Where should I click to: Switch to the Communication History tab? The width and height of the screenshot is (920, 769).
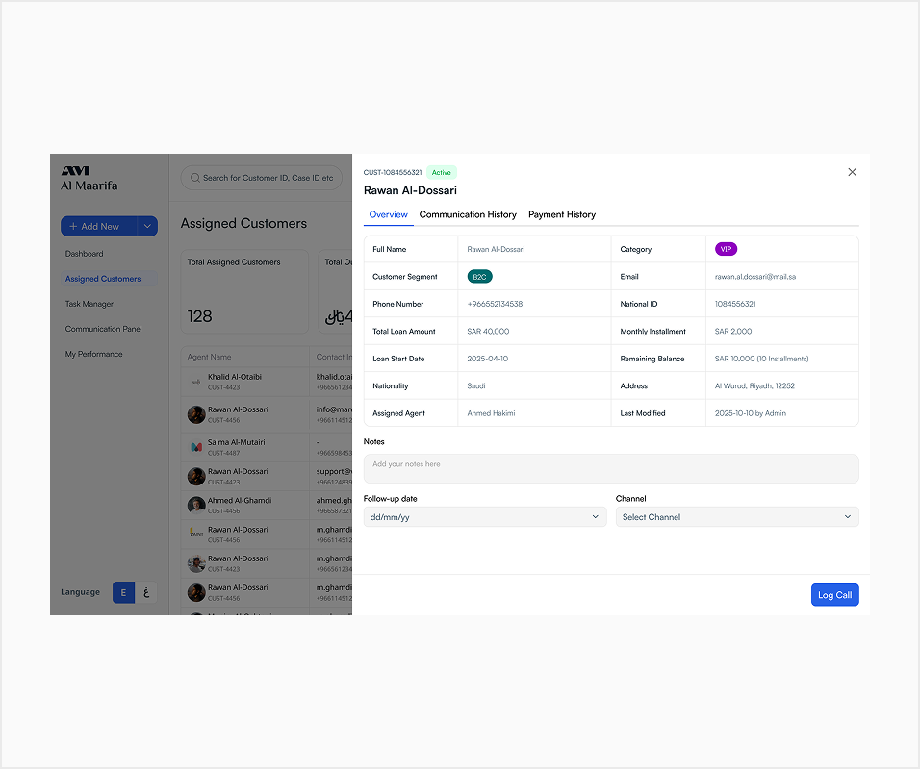[x=469, y=214]
